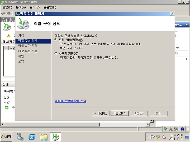Click the Forward arrow toolbar icon

click(x=8, y=13)
